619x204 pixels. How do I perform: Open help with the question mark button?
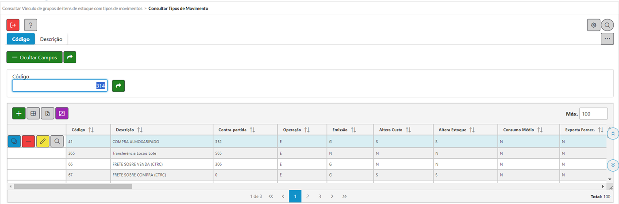pos(31,25)
